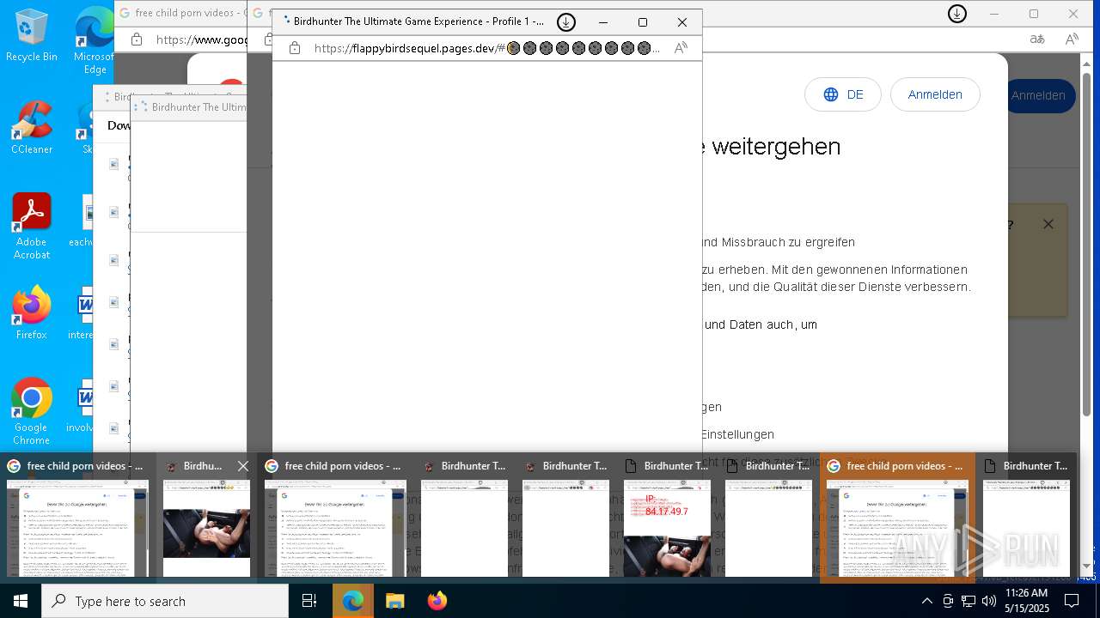1100x618 pixels.
Task: Launch Firefox desktop shortcut
Action: [32, 313]
